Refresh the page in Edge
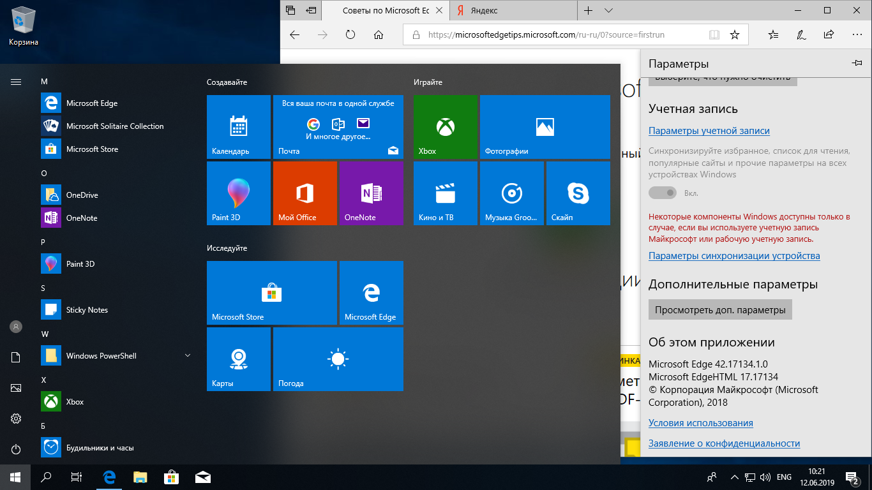 click(x=350, y=35)
